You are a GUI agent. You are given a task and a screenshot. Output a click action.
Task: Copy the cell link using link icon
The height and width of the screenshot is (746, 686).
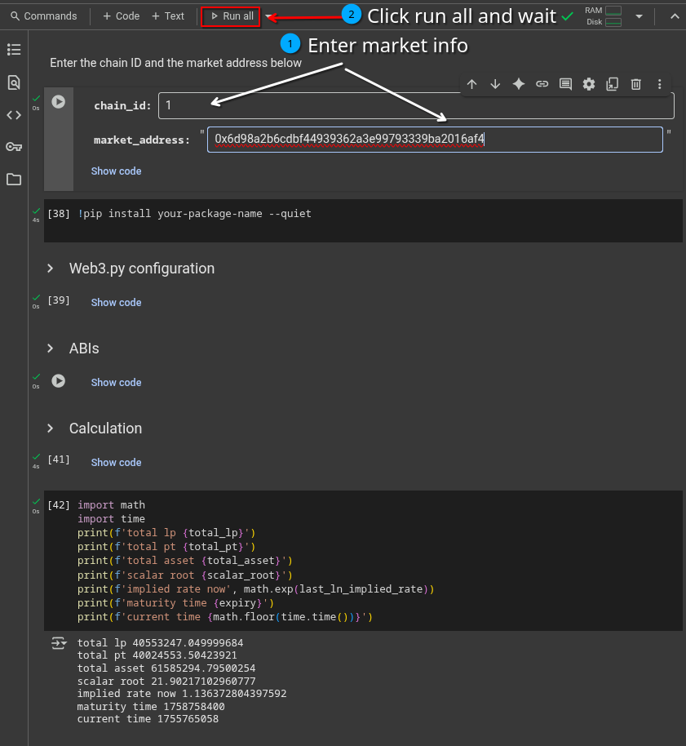[542, 84]
